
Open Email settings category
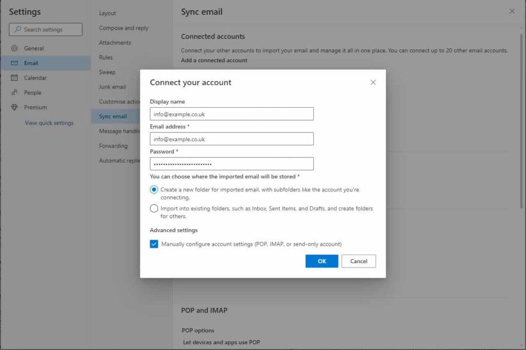[46, 63]
